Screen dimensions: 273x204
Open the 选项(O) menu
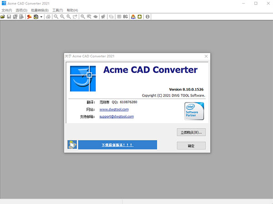[21, 10]
